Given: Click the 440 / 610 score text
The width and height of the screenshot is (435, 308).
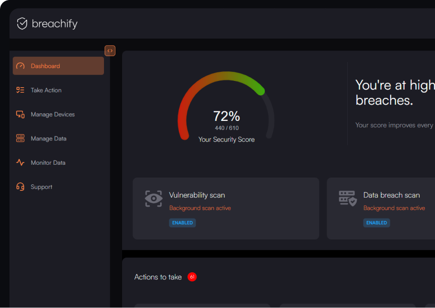Looking at the screenshot, I should click(227, 128).
